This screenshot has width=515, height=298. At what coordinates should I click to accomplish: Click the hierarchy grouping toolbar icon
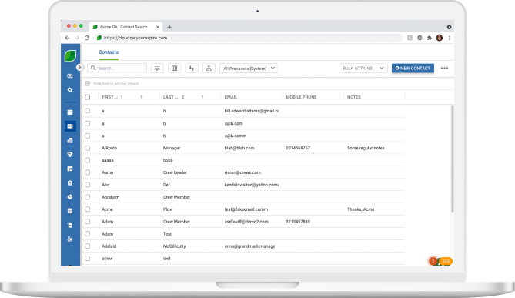pos(209,69)
